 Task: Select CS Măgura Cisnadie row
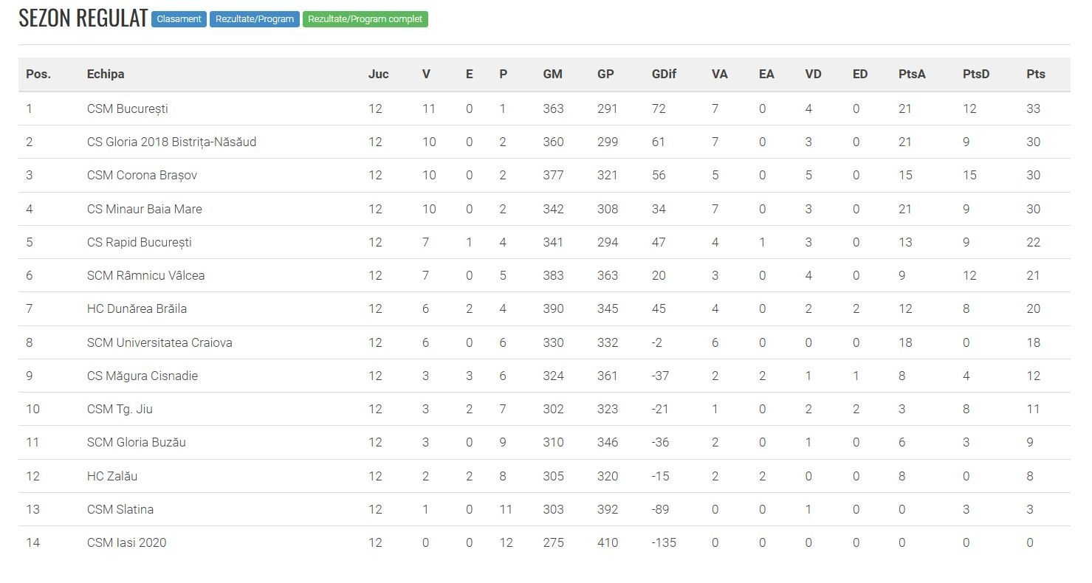(x=544, y=376)
